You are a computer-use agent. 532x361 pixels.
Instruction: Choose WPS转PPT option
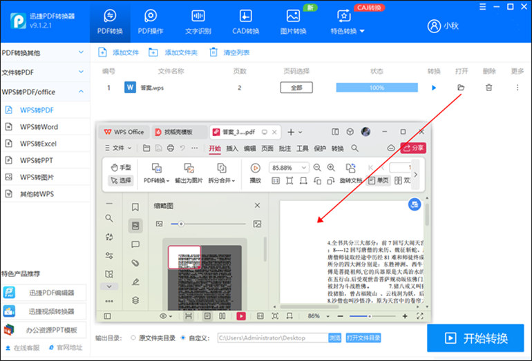45,160
